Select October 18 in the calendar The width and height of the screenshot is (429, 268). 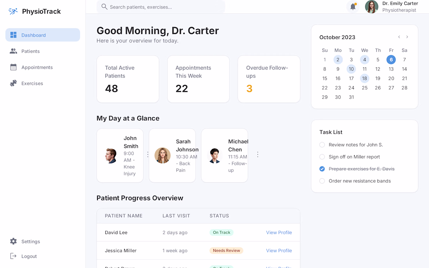(x=364, y=78)
